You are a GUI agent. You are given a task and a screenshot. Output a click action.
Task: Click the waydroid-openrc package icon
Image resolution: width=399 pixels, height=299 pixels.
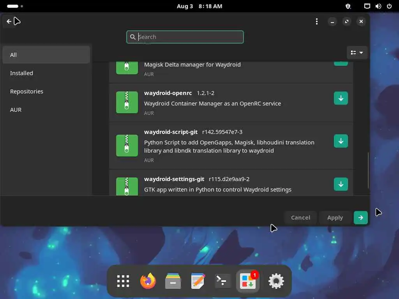tap(127, 102)
